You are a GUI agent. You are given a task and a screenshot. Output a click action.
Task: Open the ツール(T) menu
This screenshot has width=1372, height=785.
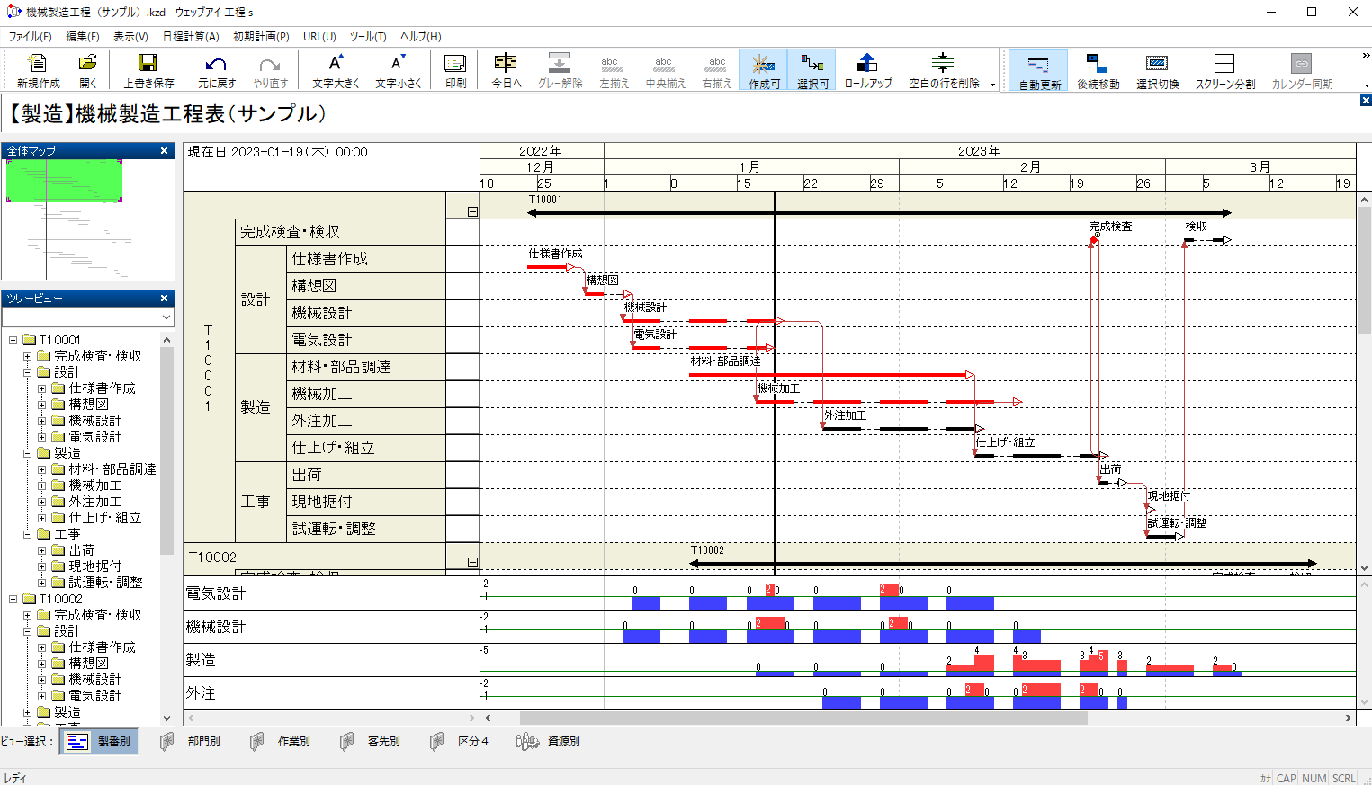(x=367, y=37)
